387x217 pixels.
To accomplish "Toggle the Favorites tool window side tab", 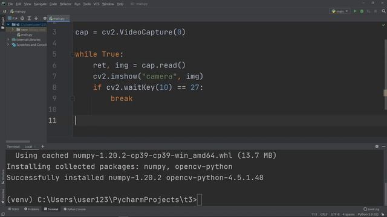I will coord(2,197).
